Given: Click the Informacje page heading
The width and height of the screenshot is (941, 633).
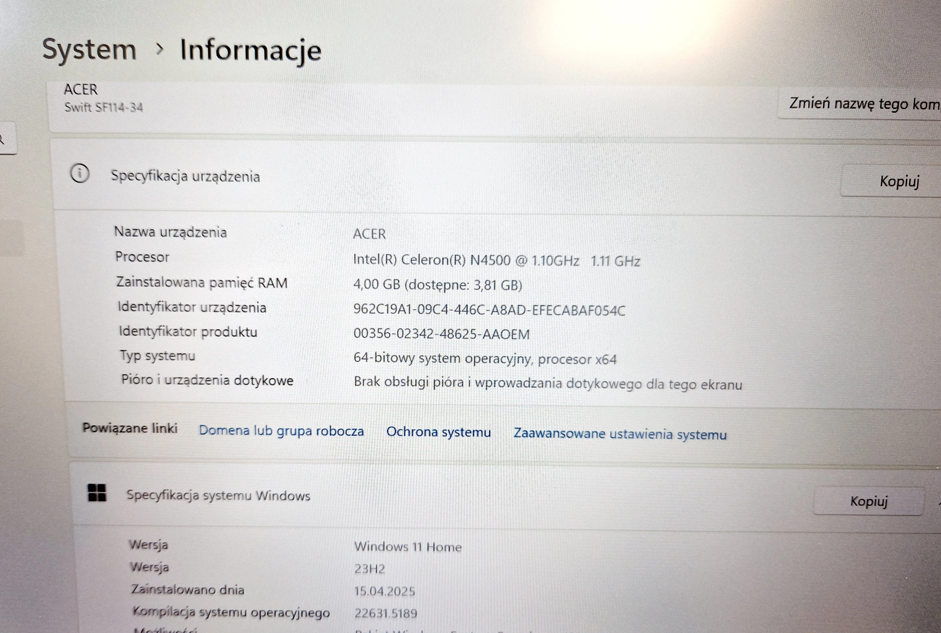Looking at the screenshot, I should pos(250,51).
